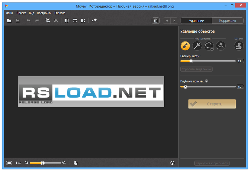The image size is (251, 173).
Task: Open the Настройки menu
Action: [44, 13]
